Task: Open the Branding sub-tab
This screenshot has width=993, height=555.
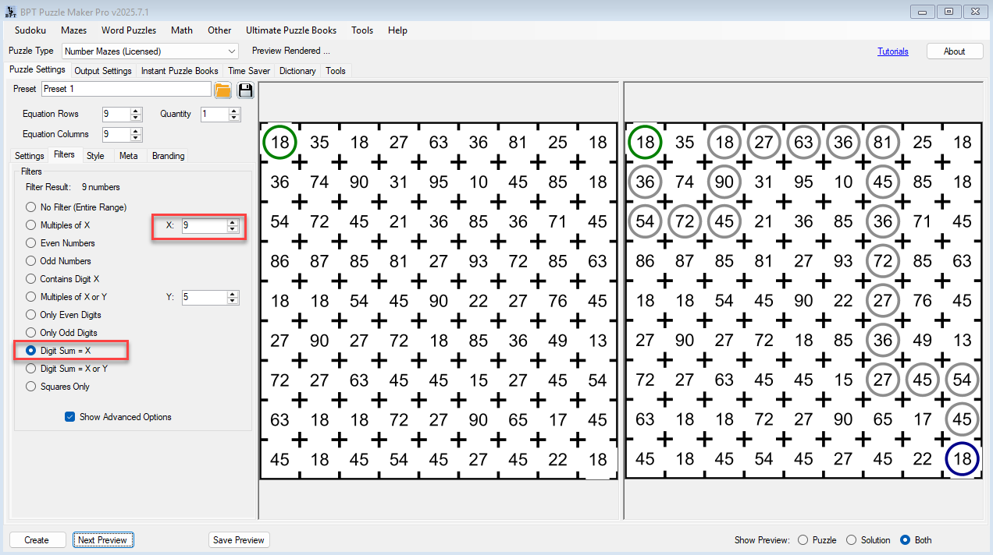Action: [x=169, y=156]
